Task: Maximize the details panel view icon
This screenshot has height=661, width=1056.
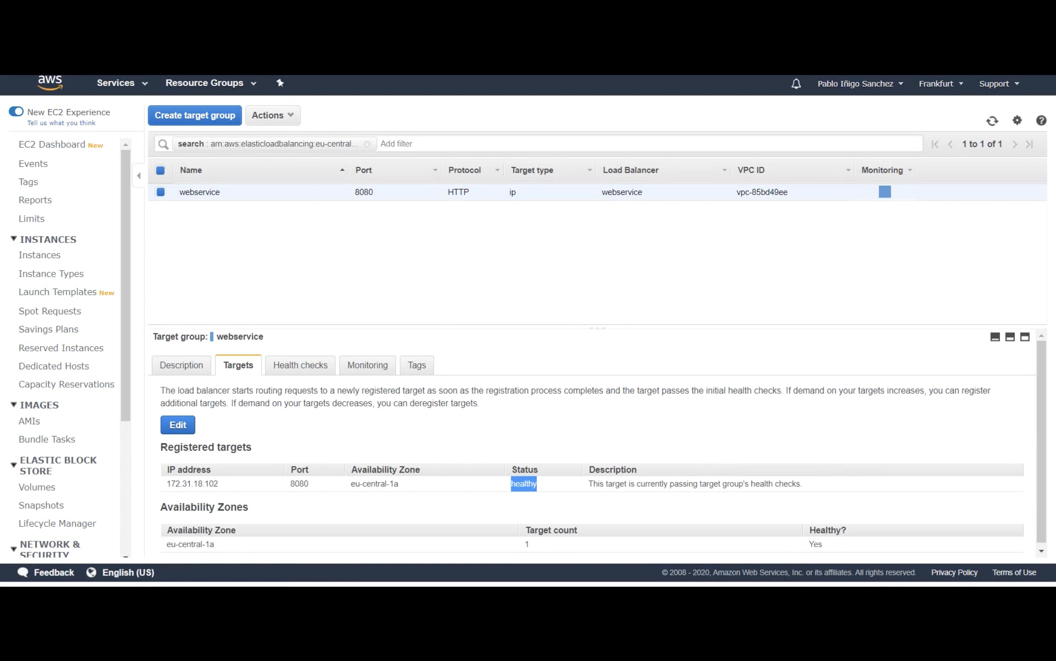Action: tap(1024, 337)
